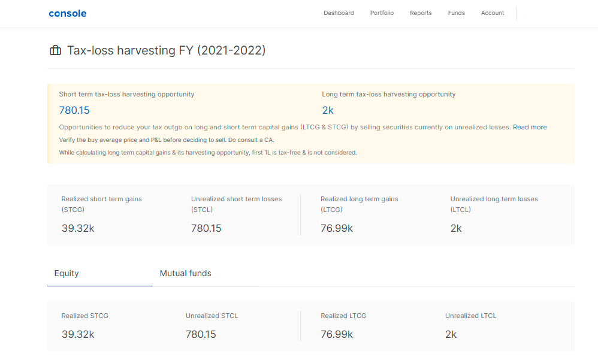The width and height of the screenshot is (598, 363).
Task: Follow the Read more link
Action: pyautogui.click(x=530, y=127)
